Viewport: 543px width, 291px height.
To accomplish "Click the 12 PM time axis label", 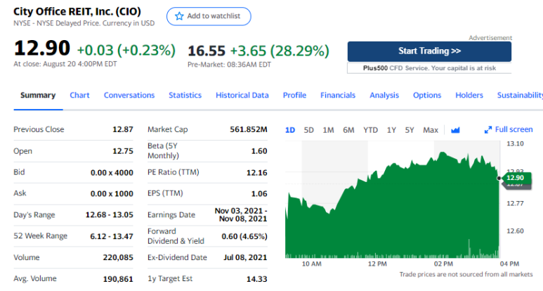I will [377, 264].
